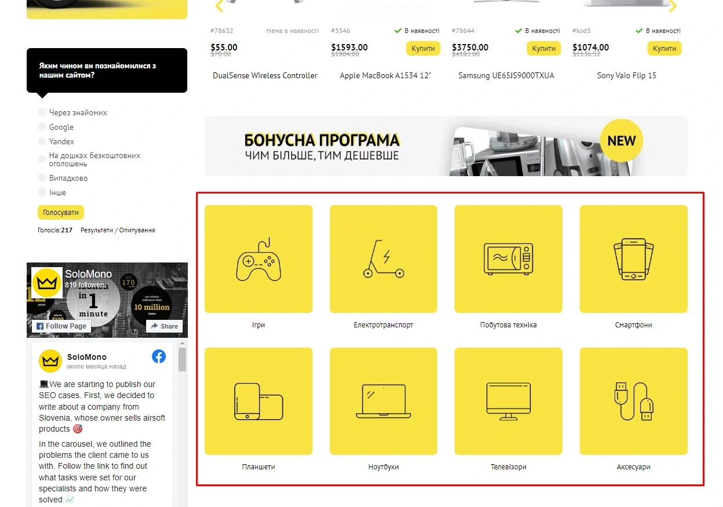The width and height of the screenshot is (723, 507).
Task: Click the Ноутбуки laptop category icon
Action: (x=383, y=401)
